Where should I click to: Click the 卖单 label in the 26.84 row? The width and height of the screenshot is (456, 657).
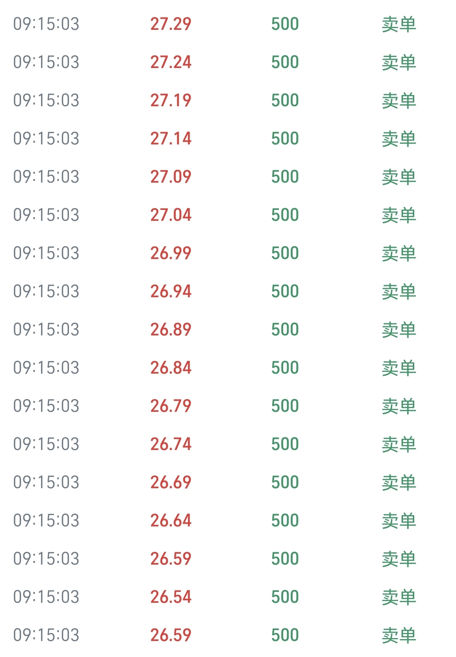[x=399, y=368]
